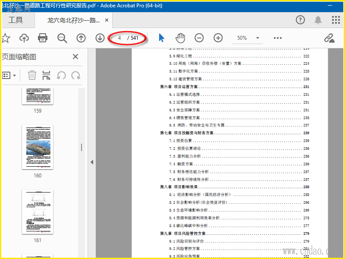Click TOC line 9.1 风险识别与评价
This screenshot has height=259, width=345.
[x=239, y=241]
